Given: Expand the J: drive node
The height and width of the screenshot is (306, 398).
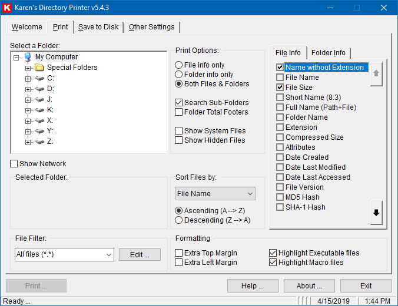Looking at the screenshot, I should point(28,100).
